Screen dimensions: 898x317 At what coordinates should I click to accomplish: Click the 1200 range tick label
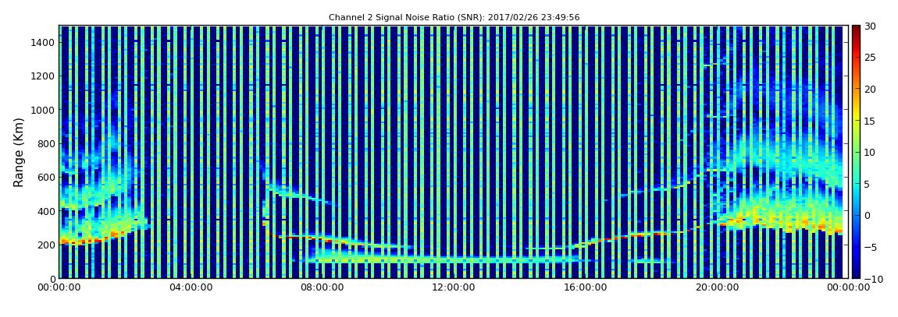click(44, 76)
